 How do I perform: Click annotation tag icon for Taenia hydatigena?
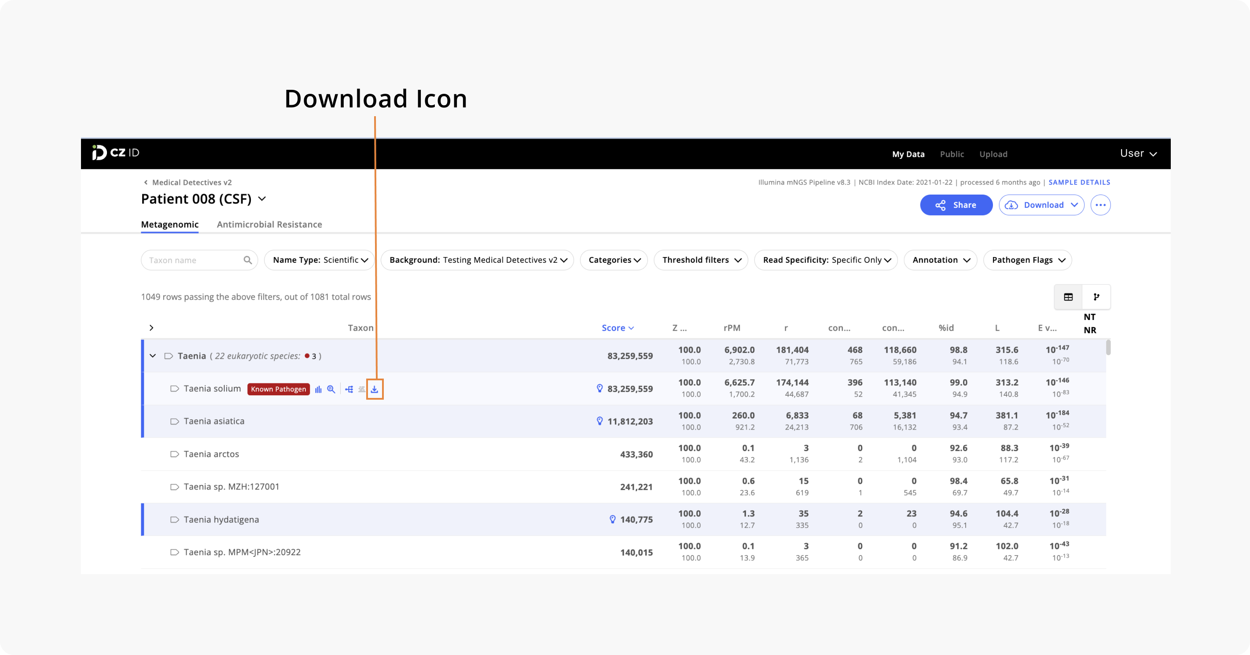point(174,519)
